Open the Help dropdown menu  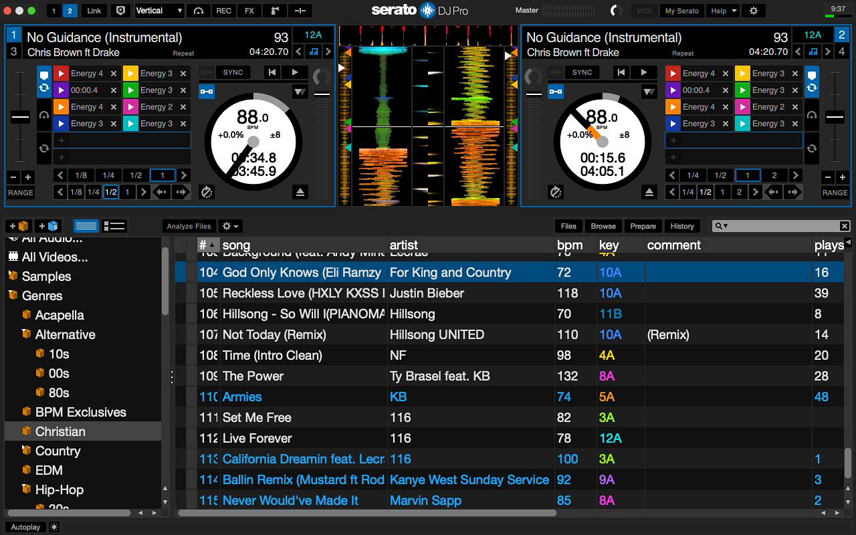coord(722,10)
